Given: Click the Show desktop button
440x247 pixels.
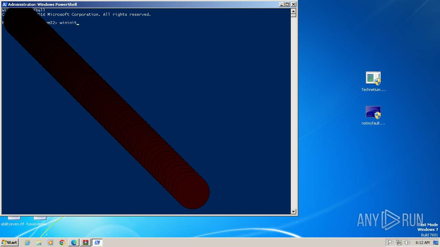Looking at the screenshot, I should click(436, 243).
